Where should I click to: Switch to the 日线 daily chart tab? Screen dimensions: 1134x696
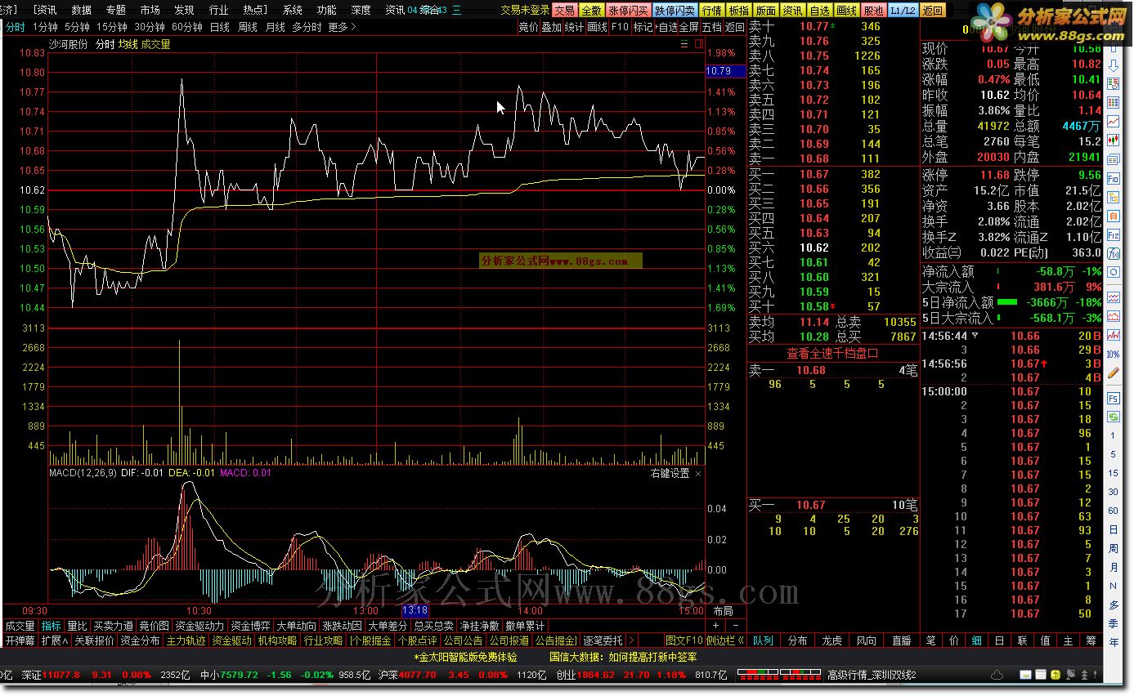point(219,27)
